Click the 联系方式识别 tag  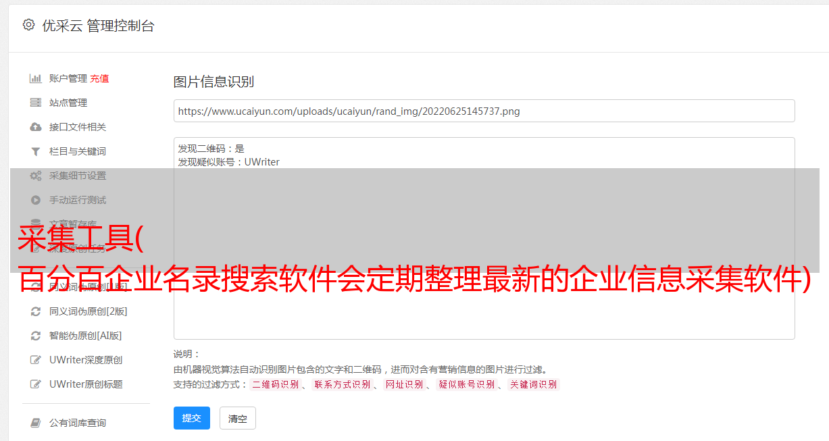(342, 384)
